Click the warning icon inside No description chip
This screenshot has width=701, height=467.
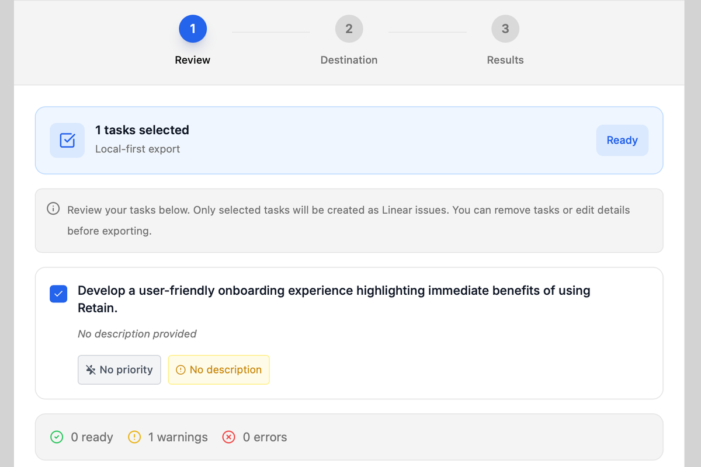tap(182, 370)
